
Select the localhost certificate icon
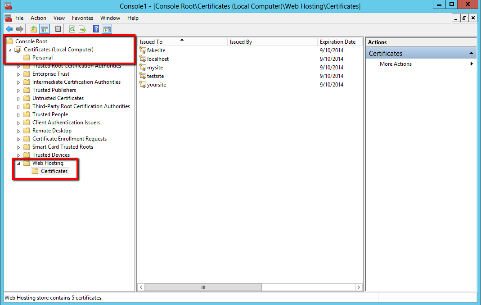(143, 59)
